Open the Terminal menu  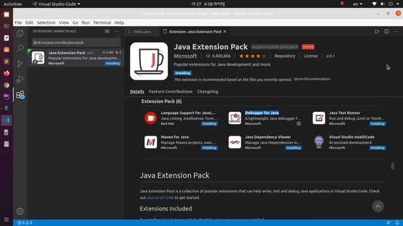click(x=102, y=23)
